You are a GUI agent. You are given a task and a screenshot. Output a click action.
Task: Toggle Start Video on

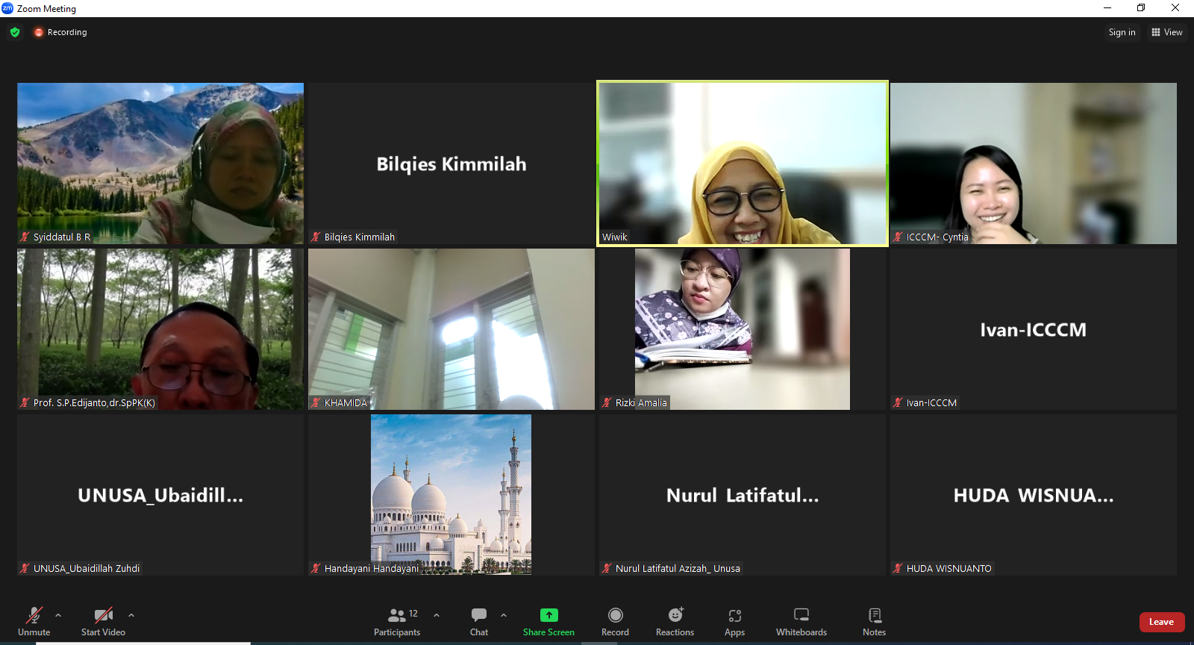click(x=103, y=621)
